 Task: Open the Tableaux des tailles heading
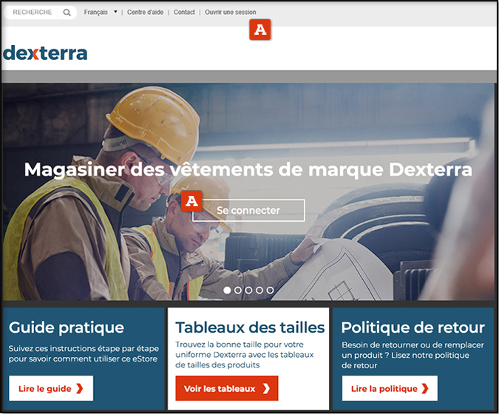250,328
